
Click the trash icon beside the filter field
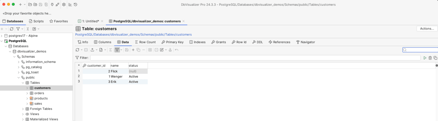[x=430, y=58]
